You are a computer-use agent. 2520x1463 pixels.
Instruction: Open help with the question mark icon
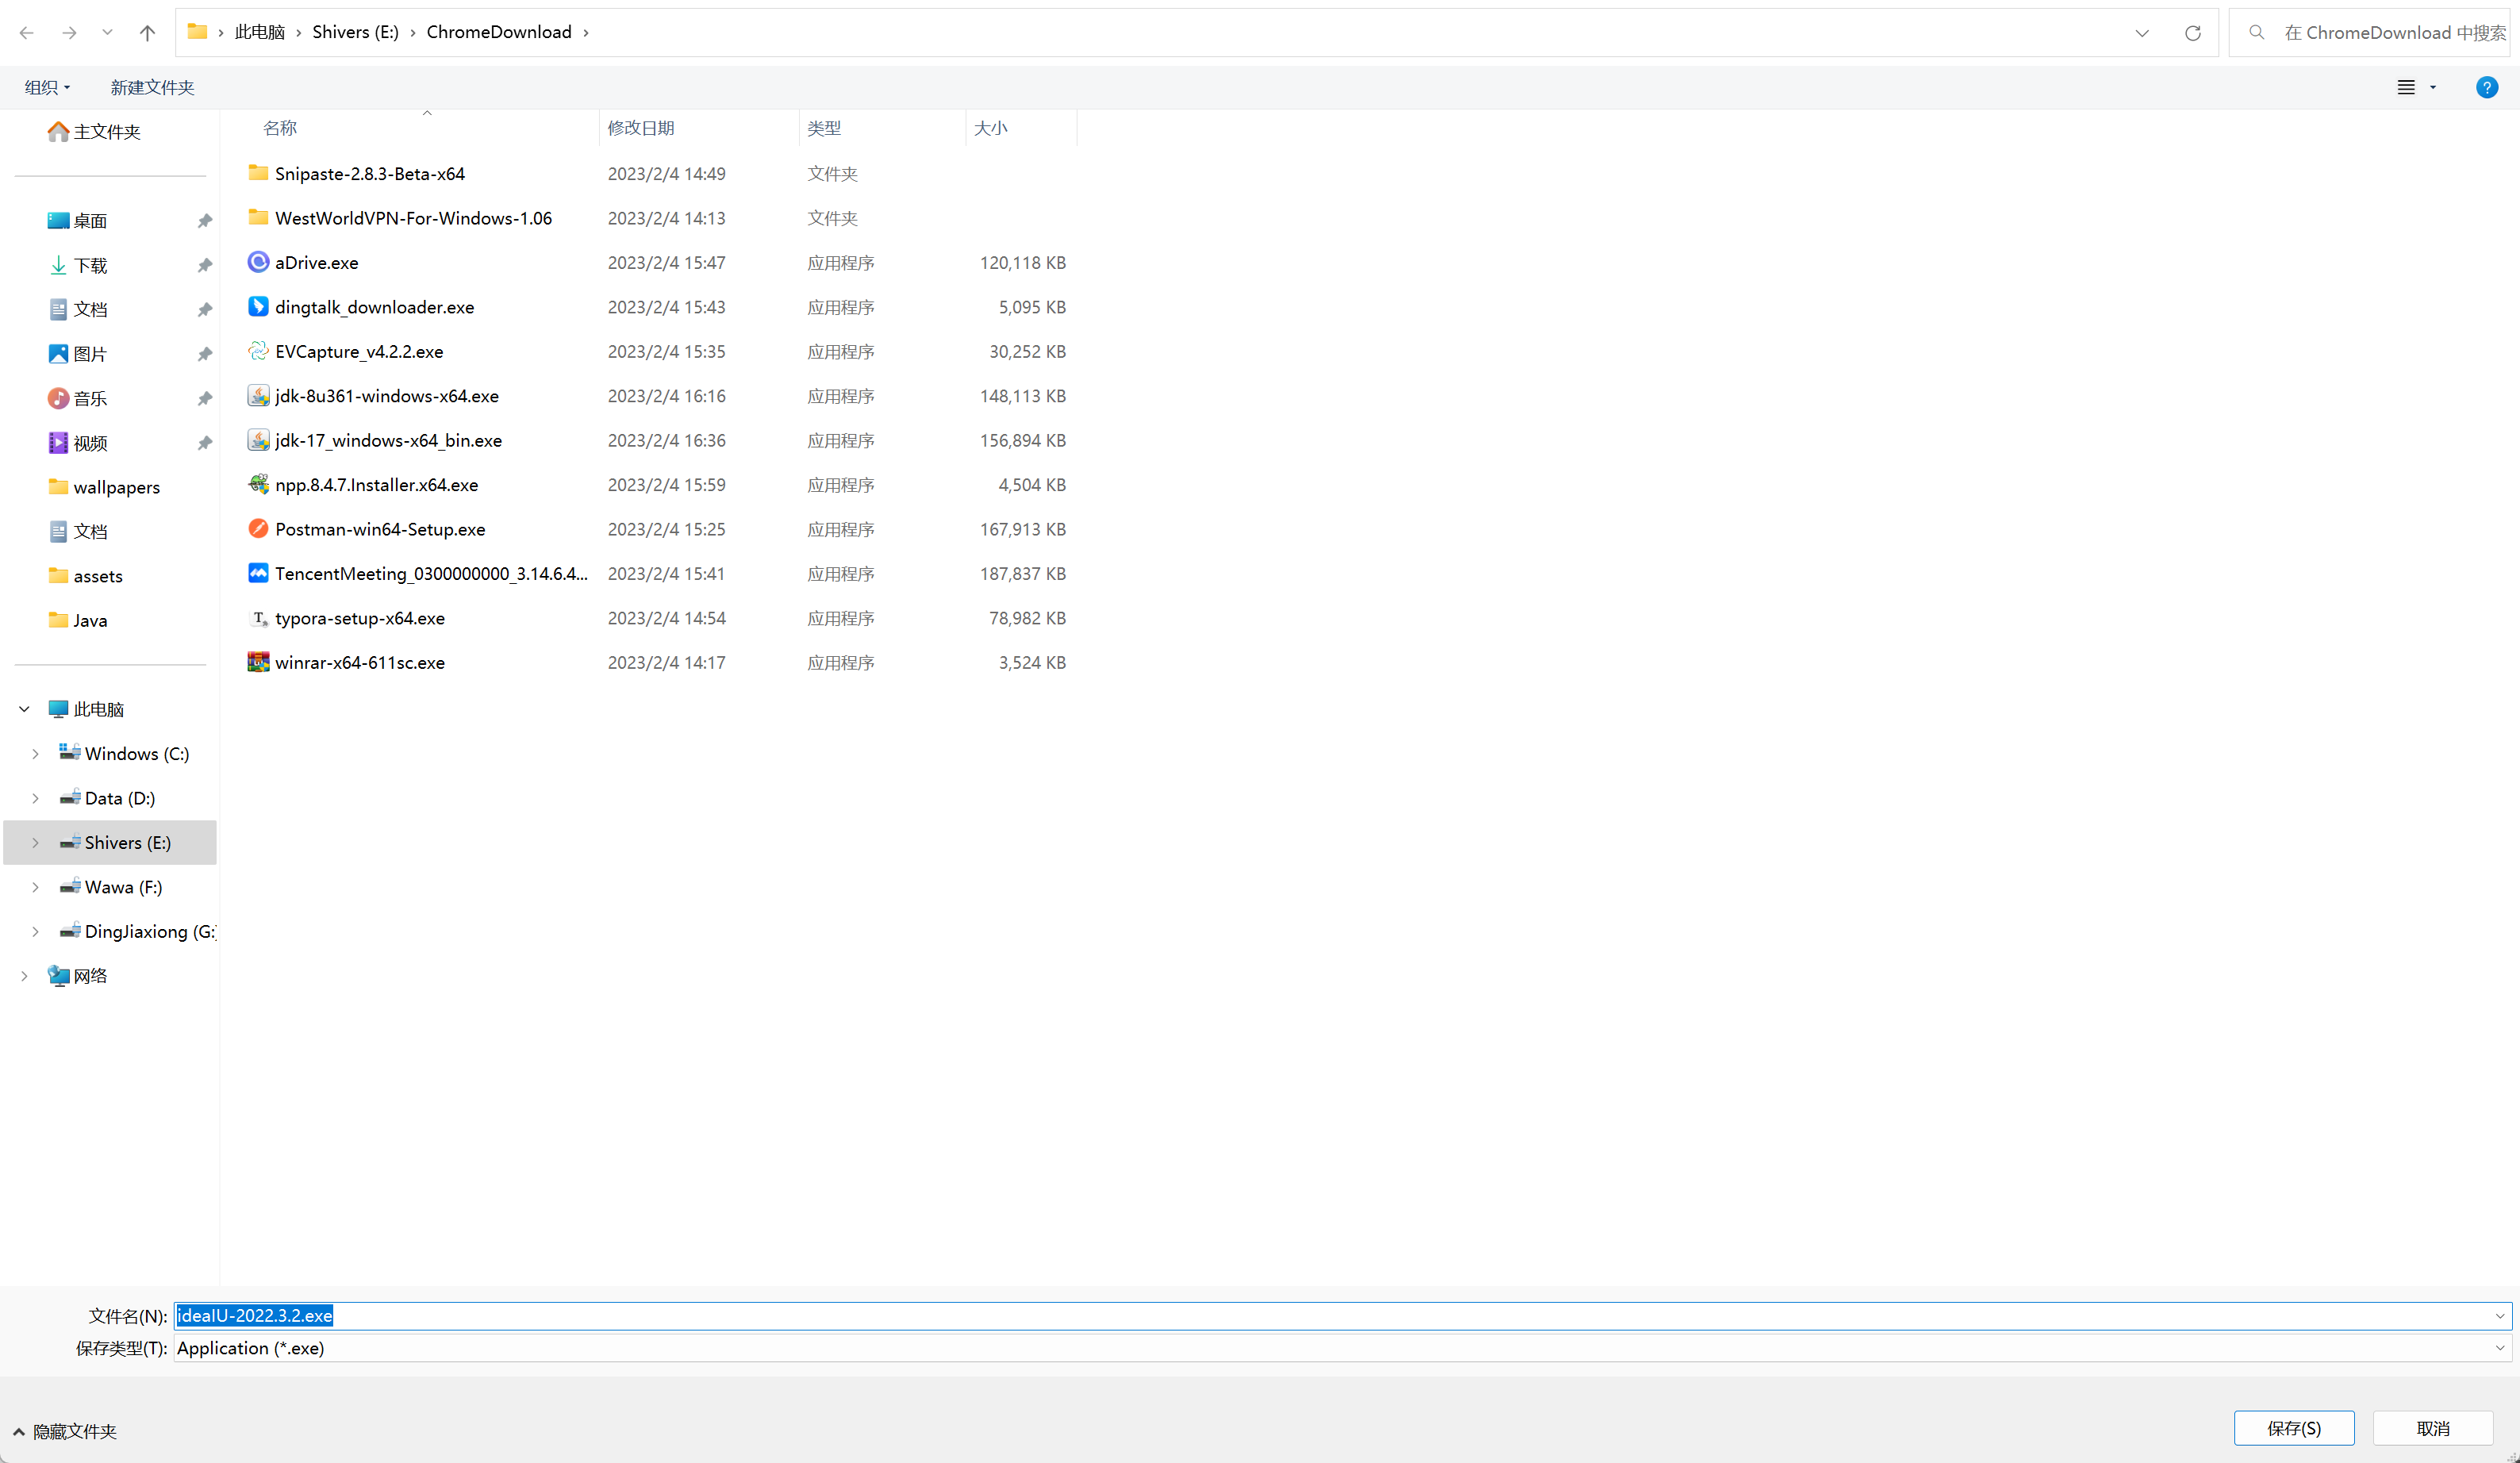[2486, 87]
